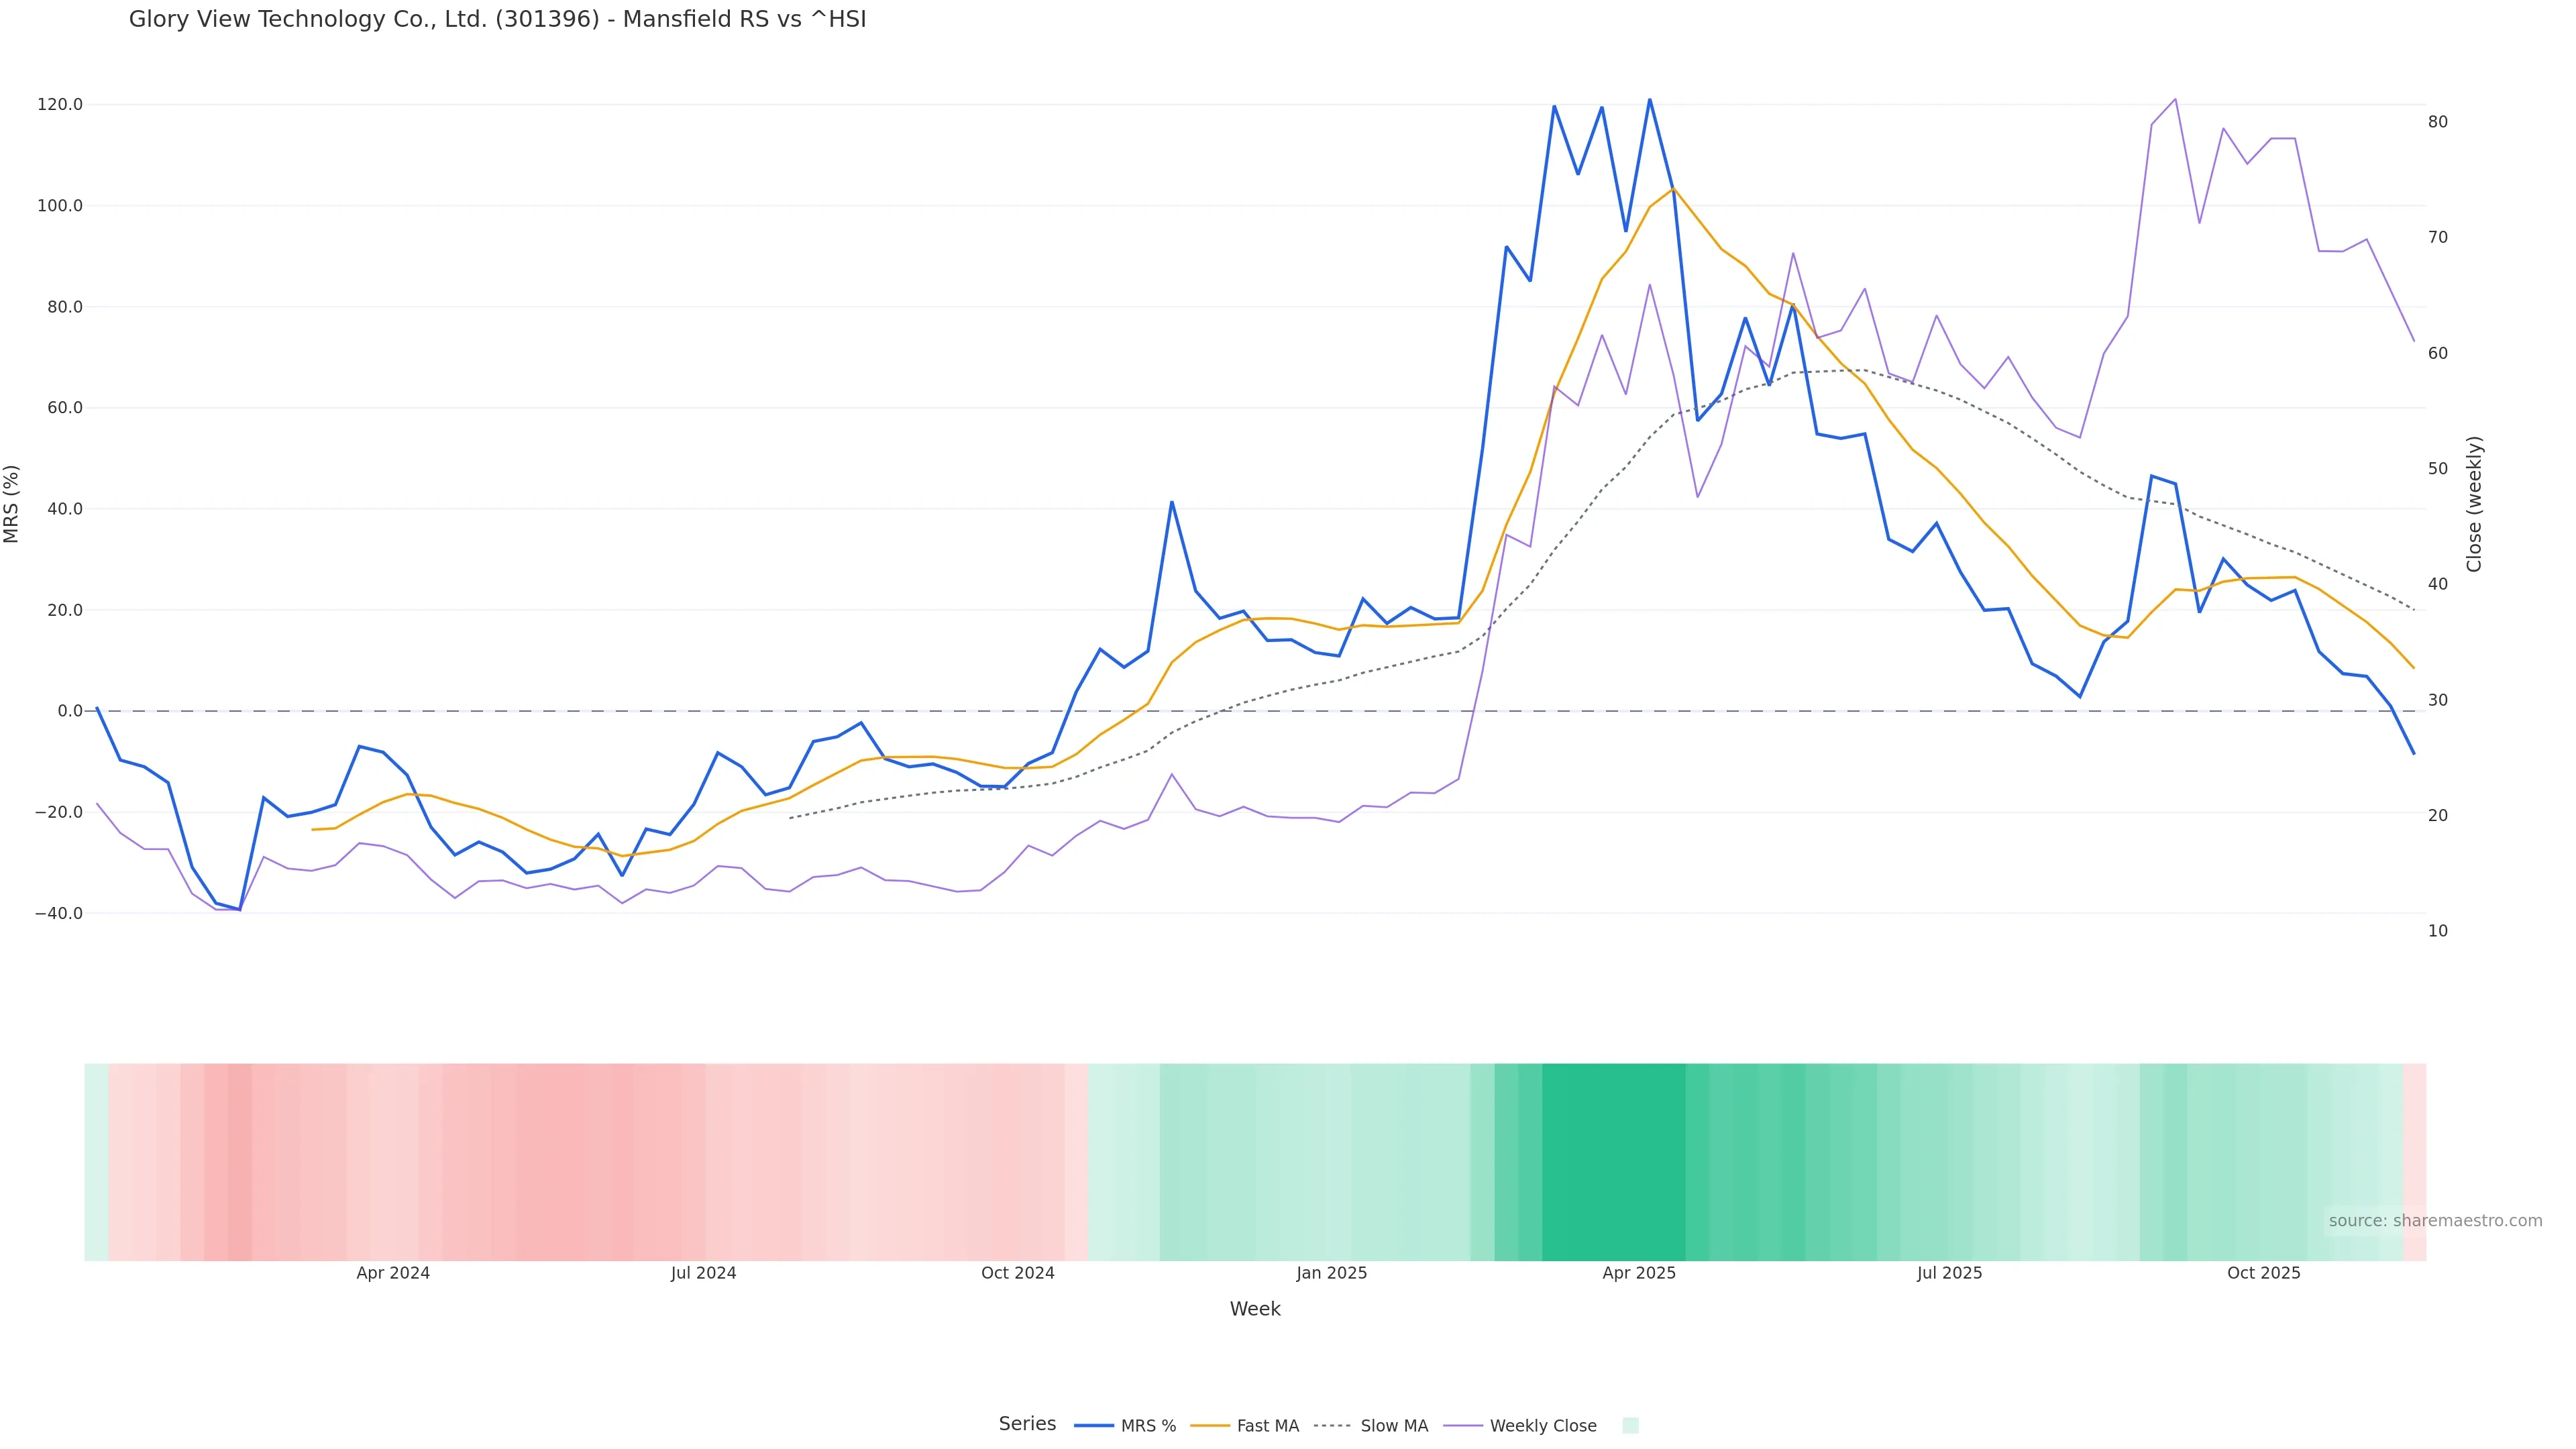
Task: Click the Apr 2025 x-axis label
Action: 1638,1273
